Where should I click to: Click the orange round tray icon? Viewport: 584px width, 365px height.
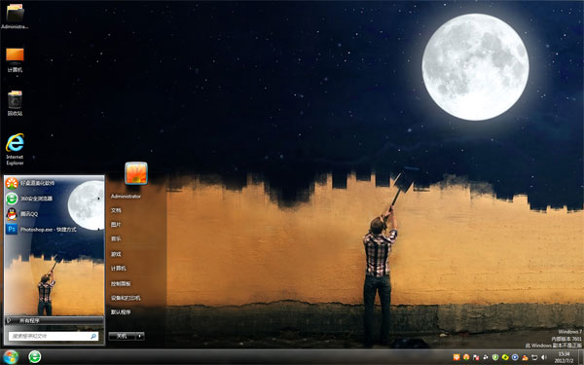coord(466,357)
